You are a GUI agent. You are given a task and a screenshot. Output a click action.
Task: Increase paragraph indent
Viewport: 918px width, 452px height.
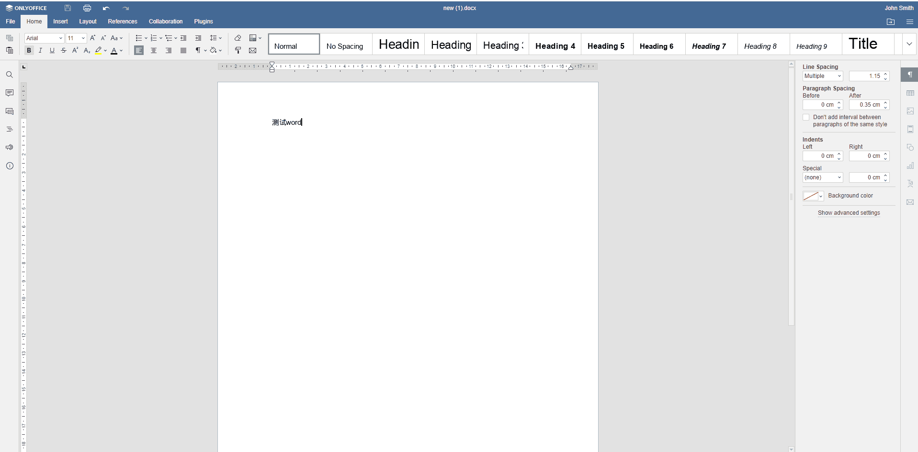(198, 38)
